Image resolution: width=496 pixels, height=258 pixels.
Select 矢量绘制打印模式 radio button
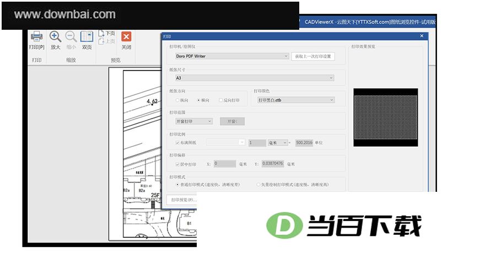(258, 184)
